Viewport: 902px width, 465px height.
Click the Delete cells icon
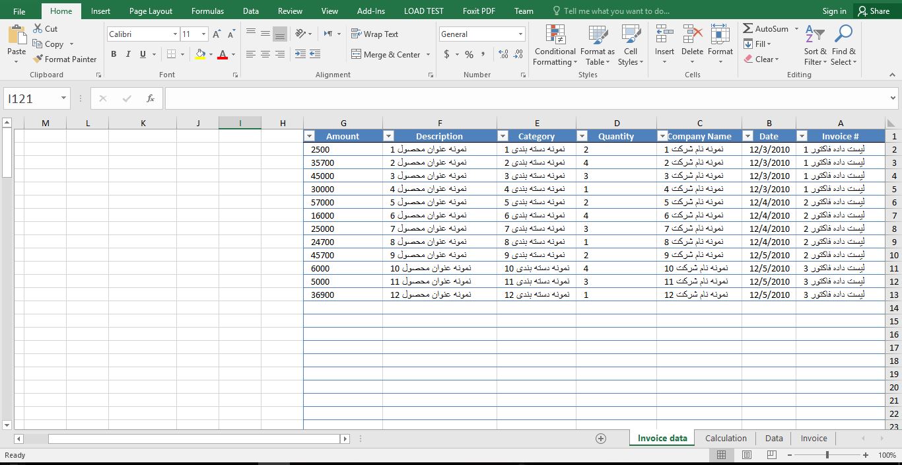coord(692,34)
